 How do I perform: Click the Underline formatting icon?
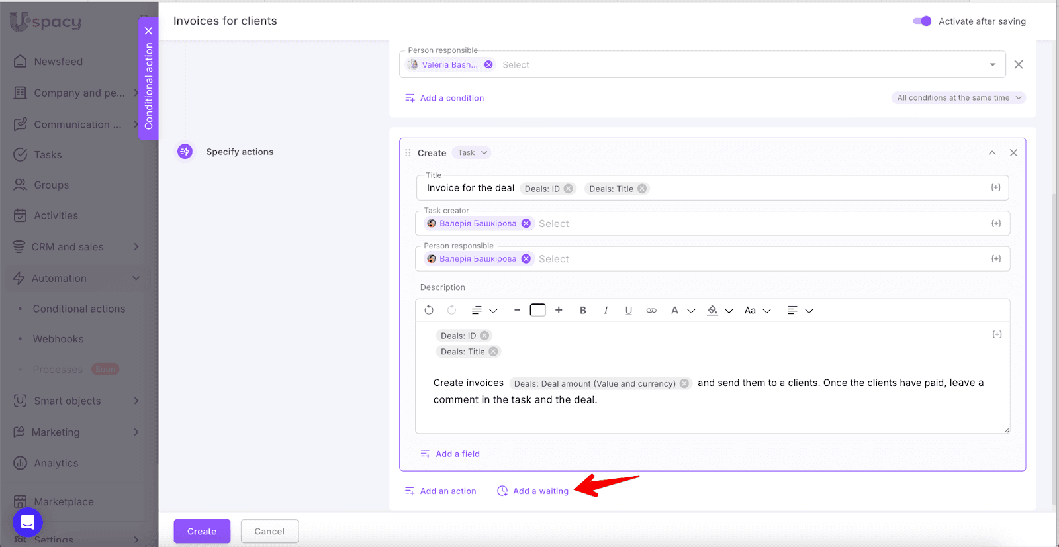[628, 311]
